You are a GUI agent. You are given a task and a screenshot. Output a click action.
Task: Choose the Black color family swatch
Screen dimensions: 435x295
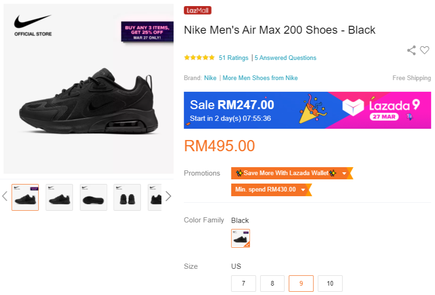(241, 238)
